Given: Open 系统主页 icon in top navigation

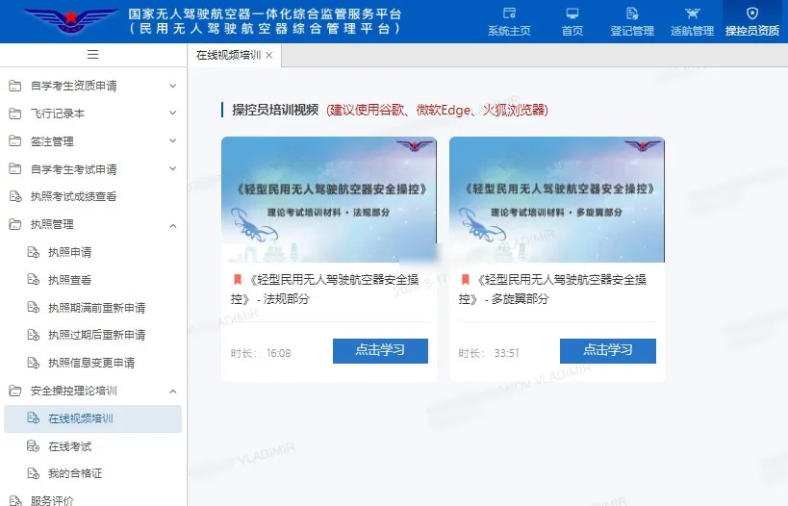Looking at the screenshot, I should point(509,13).
